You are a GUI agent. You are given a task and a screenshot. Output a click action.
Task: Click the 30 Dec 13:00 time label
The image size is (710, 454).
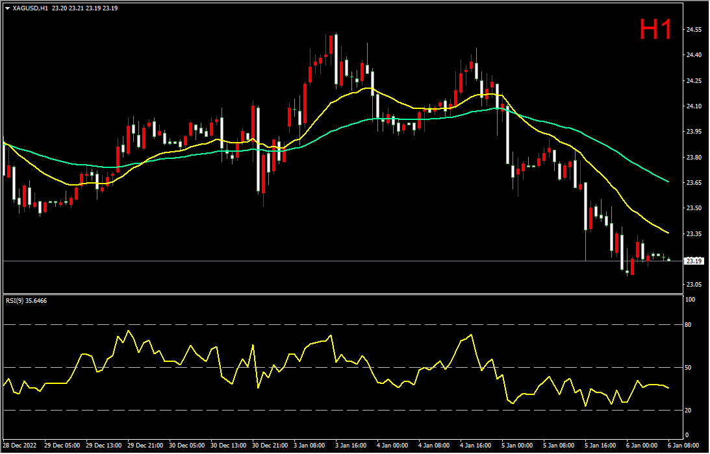point(228,446)
